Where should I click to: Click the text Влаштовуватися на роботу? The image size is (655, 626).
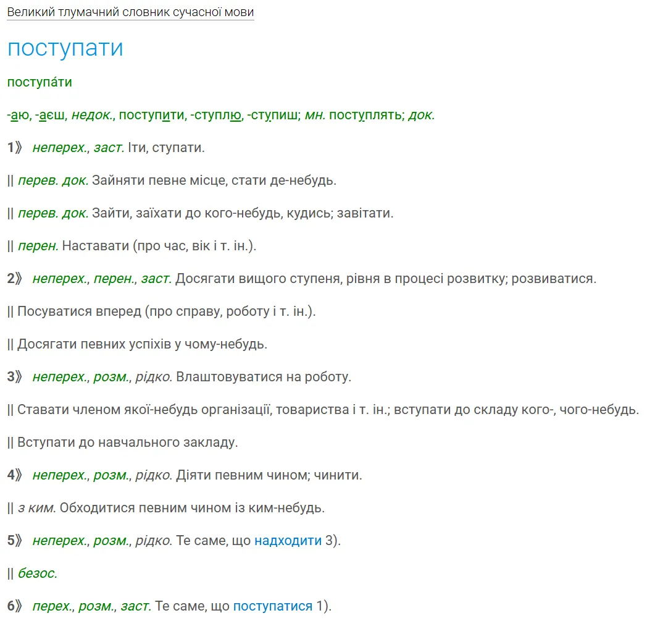[264, 377]
